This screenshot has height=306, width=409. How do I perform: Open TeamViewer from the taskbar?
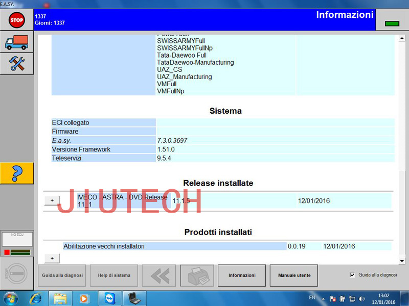(x=109, y=298)
